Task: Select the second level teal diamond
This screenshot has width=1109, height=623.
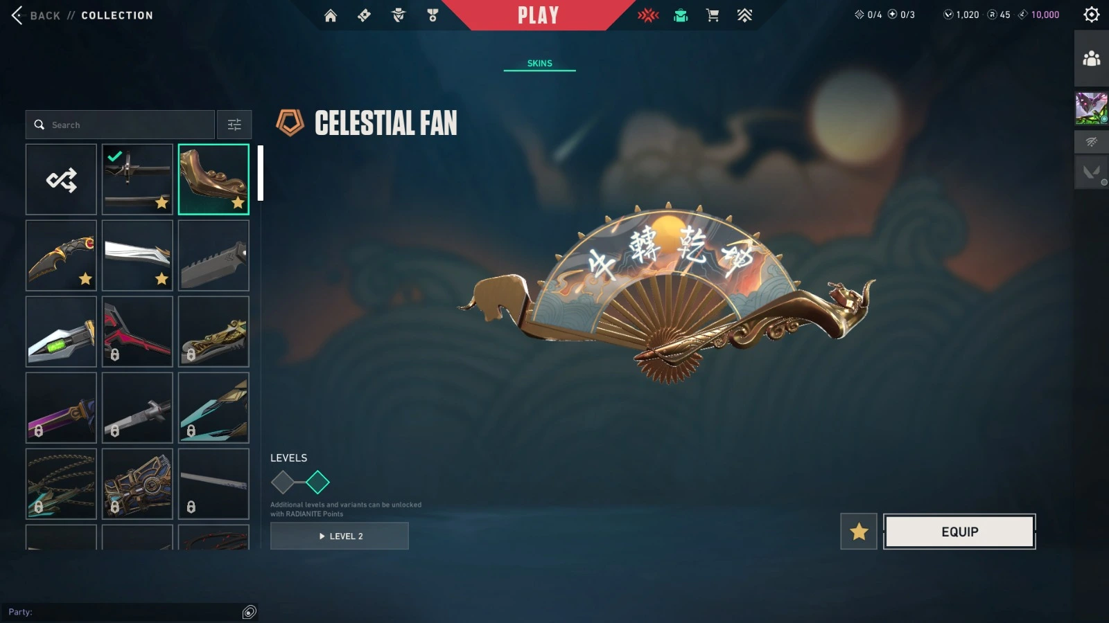Action: click(317, 482)
